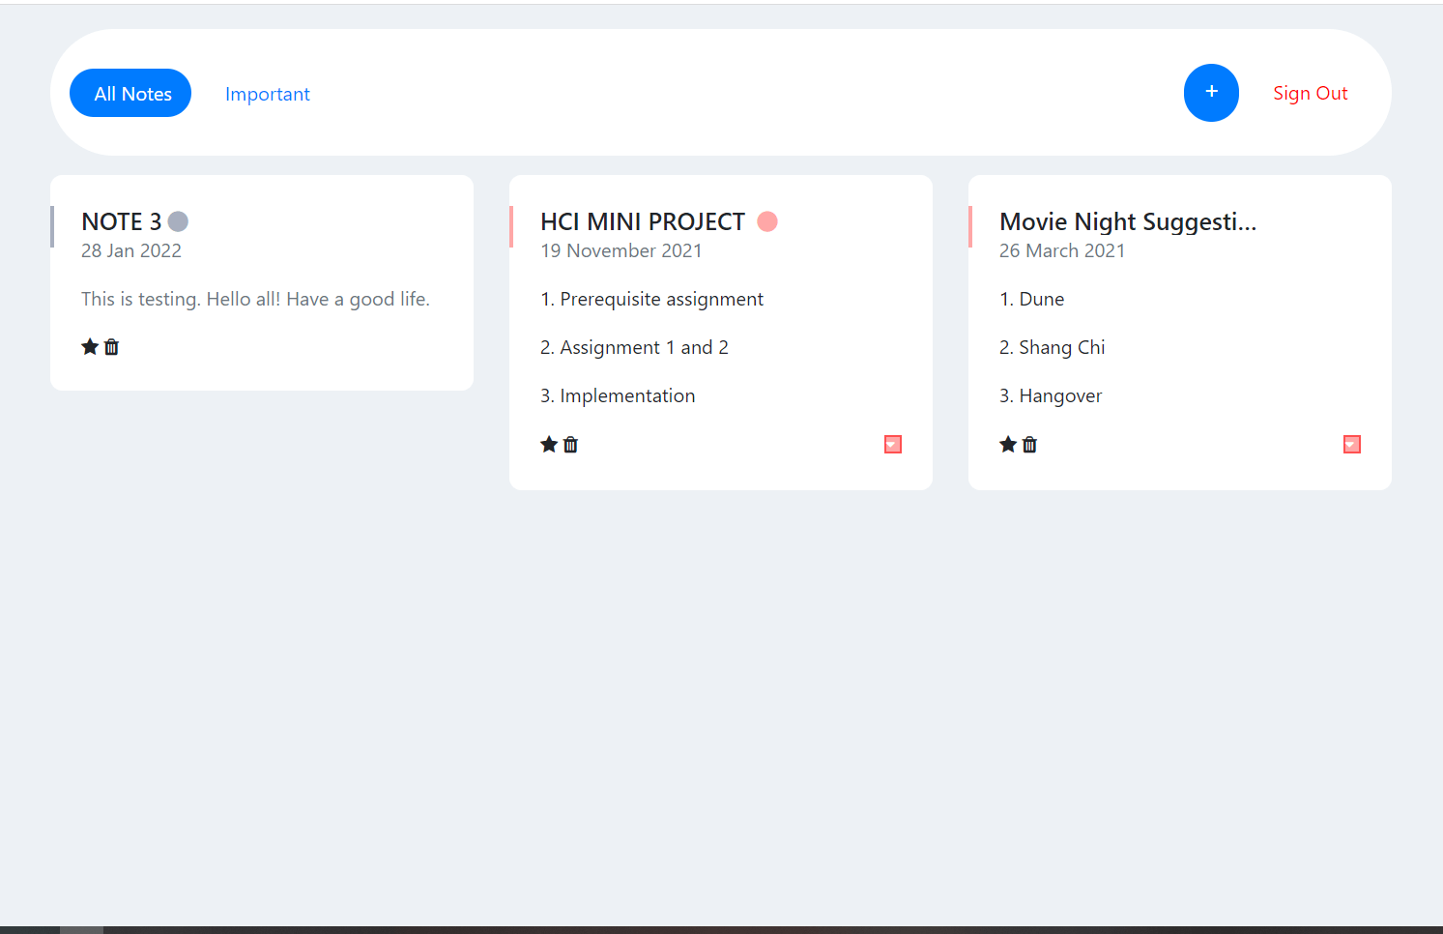Delete NOTE 3 with its trash icon
The height and width of the screenshot is (934, 1443).
[x=111, y=346]
